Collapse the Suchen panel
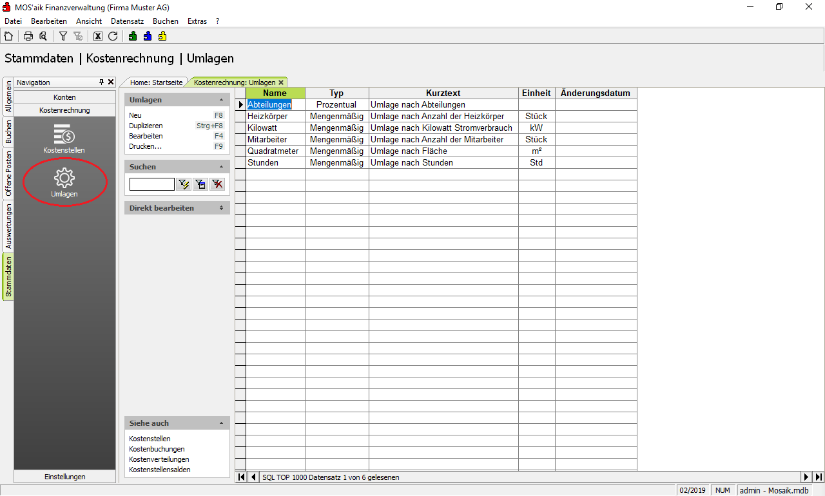Viewport: 825px width, 496px height. point(221,167)
